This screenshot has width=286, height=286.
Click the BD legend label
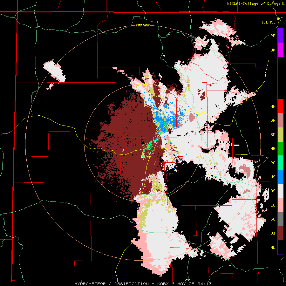click(x=273, y=135)
